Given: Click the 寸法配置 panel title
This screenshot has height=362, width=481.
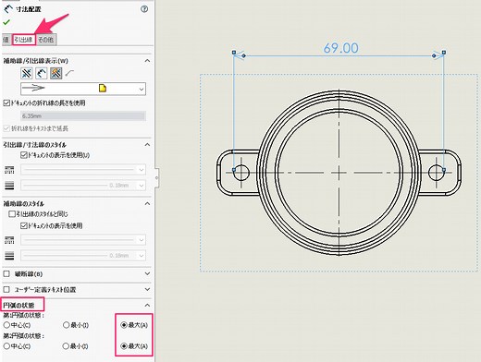Looking at the screenshot, I should (x=28, y=9).
